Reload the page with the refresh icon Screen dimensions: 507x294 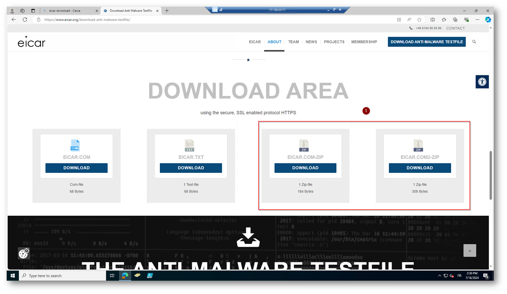tap(25, 20)
